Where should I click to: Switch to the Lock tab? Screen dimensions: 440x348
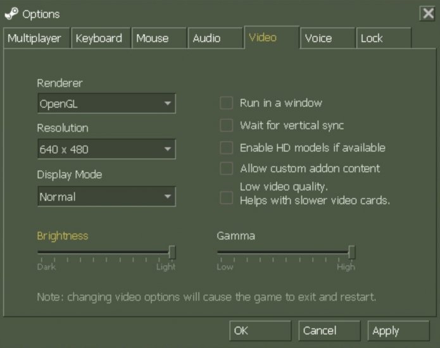pos(372,39)
